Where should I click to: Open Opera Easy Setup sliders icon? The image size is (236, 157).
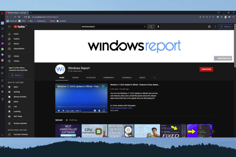click(233, 17)
